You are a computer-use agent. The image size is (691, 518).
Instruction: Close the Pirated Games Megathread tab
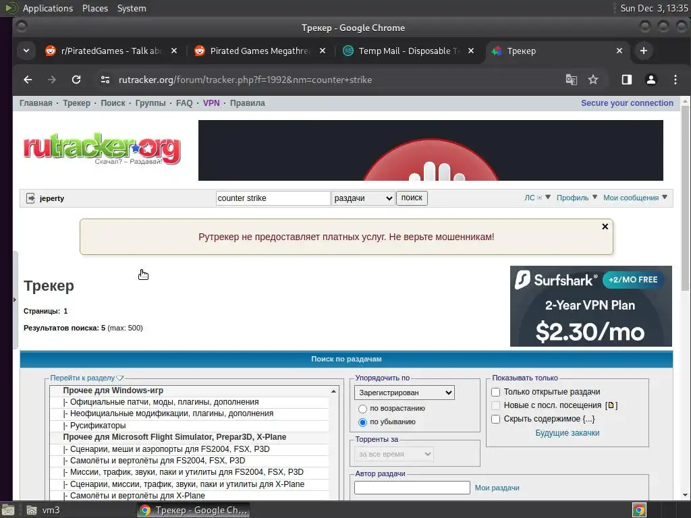click(x=323, y=51)
